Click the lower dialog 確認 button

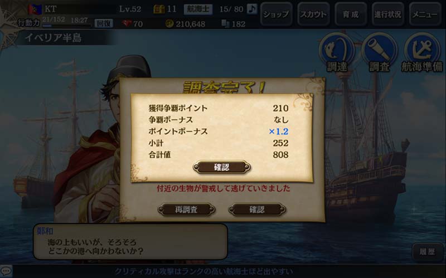pyautogui.click(x=257, y=209)
